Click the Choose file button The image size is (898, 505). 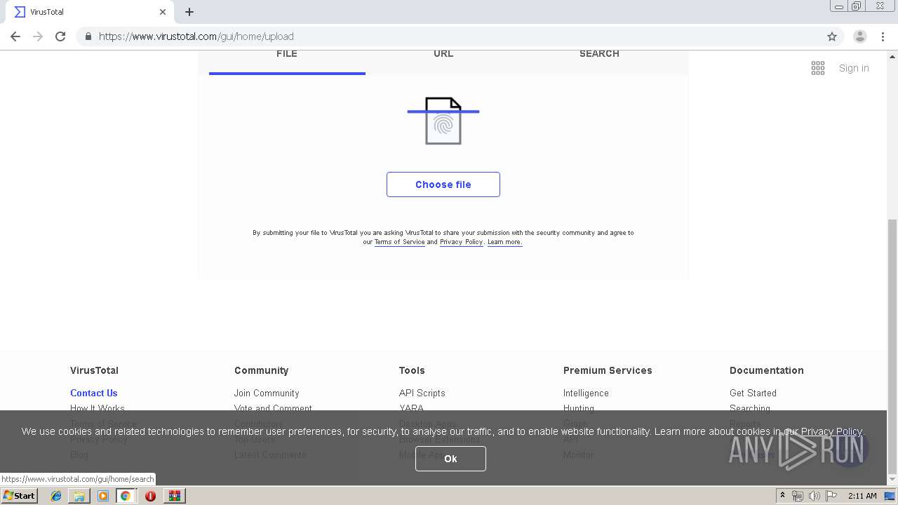coord(443,184)
